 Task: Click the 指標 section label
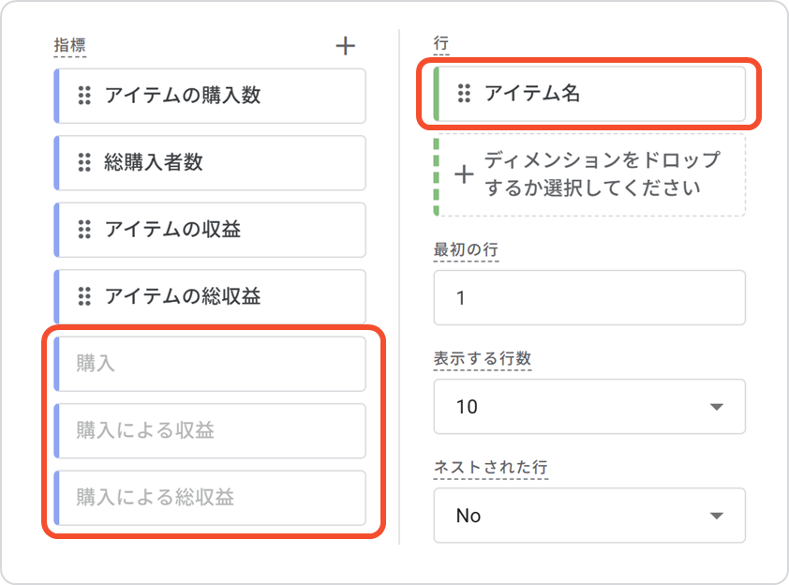[x=70, y=44]
